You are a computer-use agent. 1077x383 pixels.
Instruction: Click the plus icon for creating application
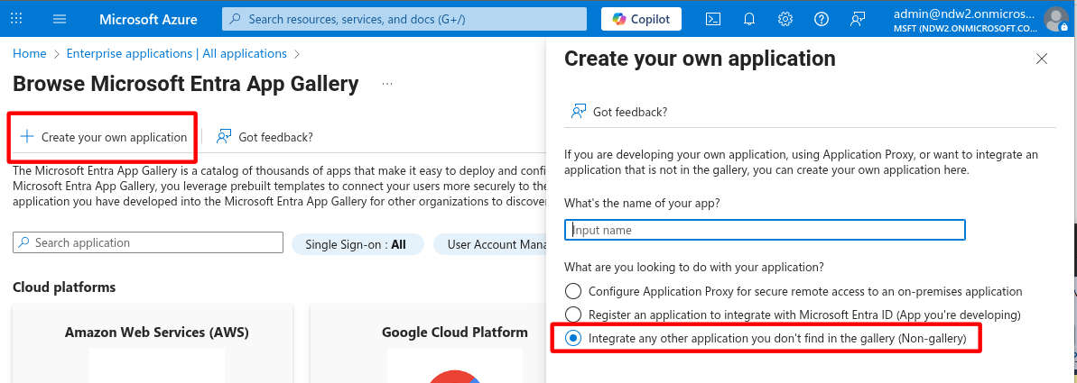(27, 136)
